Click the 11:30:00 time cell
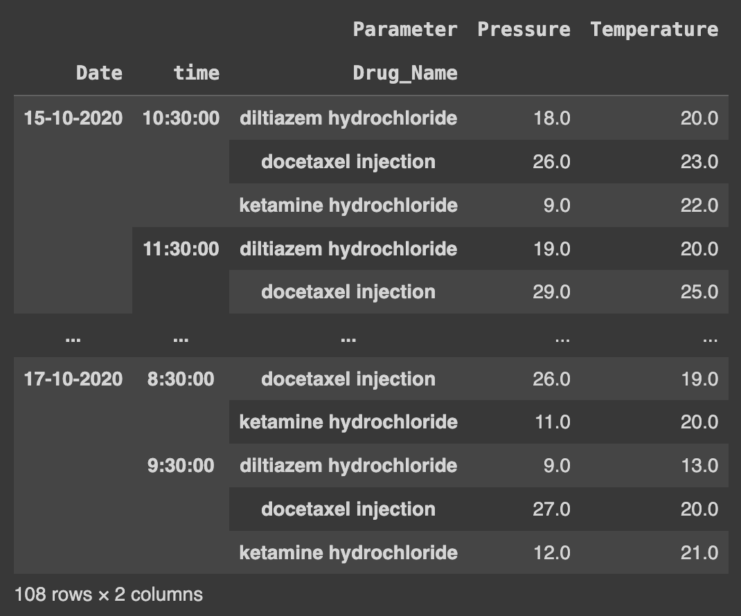741x616 pixels. click(181, 248)
